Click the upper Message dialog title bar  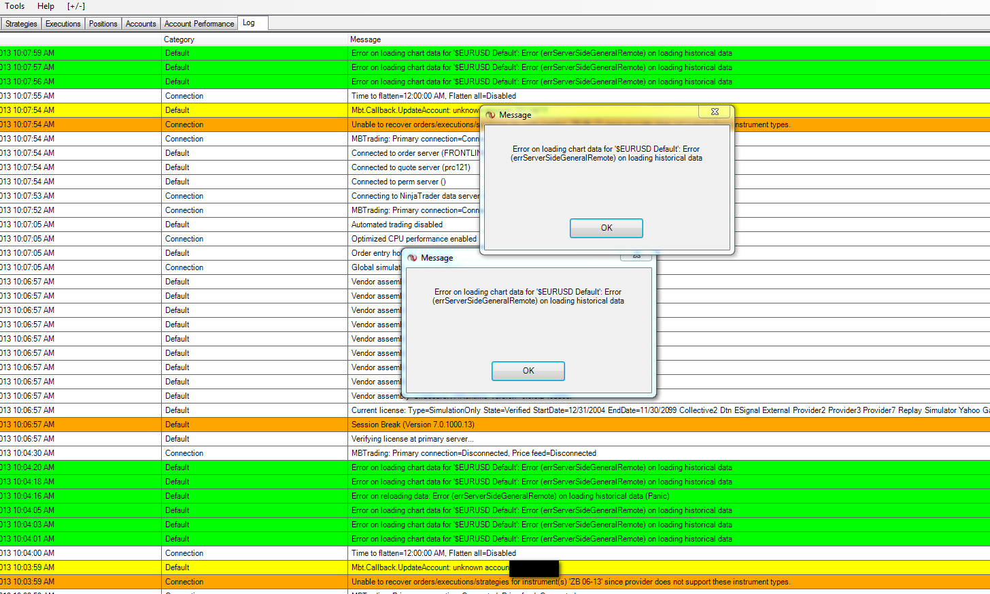coord(607,114)
